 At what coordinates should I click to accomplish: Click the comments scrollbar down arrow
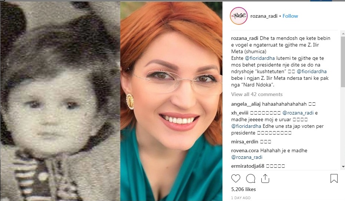pos(343,167)
